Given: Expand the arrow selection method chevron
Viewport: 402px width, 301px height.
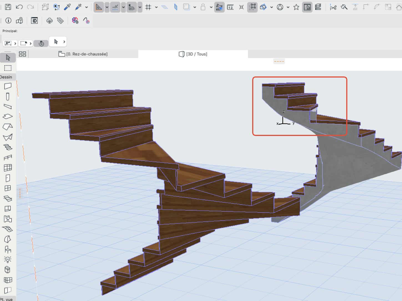Looking at the screenshot, I should point(64,42).
